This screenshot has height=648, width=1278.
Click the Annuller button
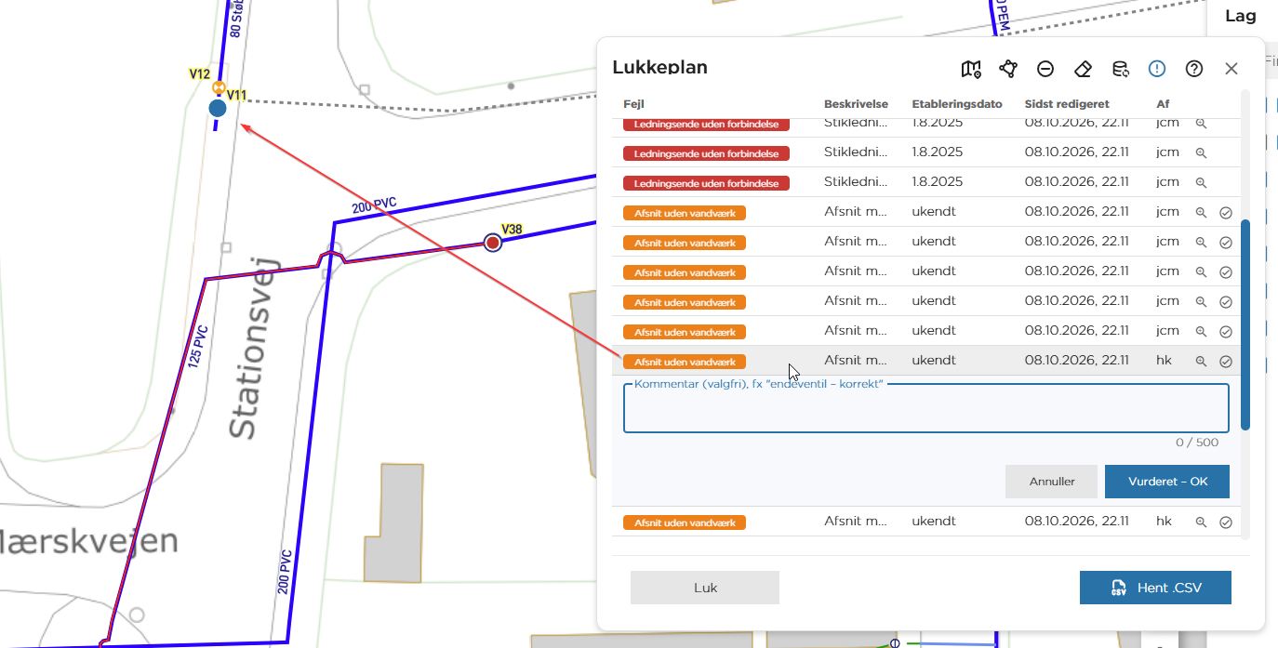(1052, 482)
